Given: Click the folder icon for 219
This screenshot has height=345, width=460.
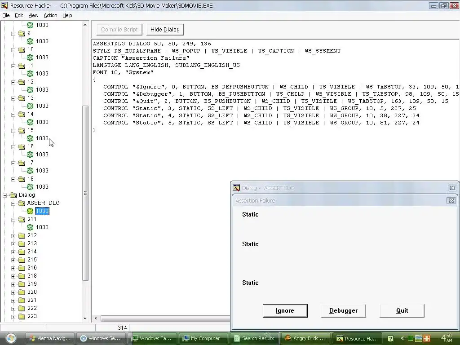Looking at the screenshot, I should 22,284.
